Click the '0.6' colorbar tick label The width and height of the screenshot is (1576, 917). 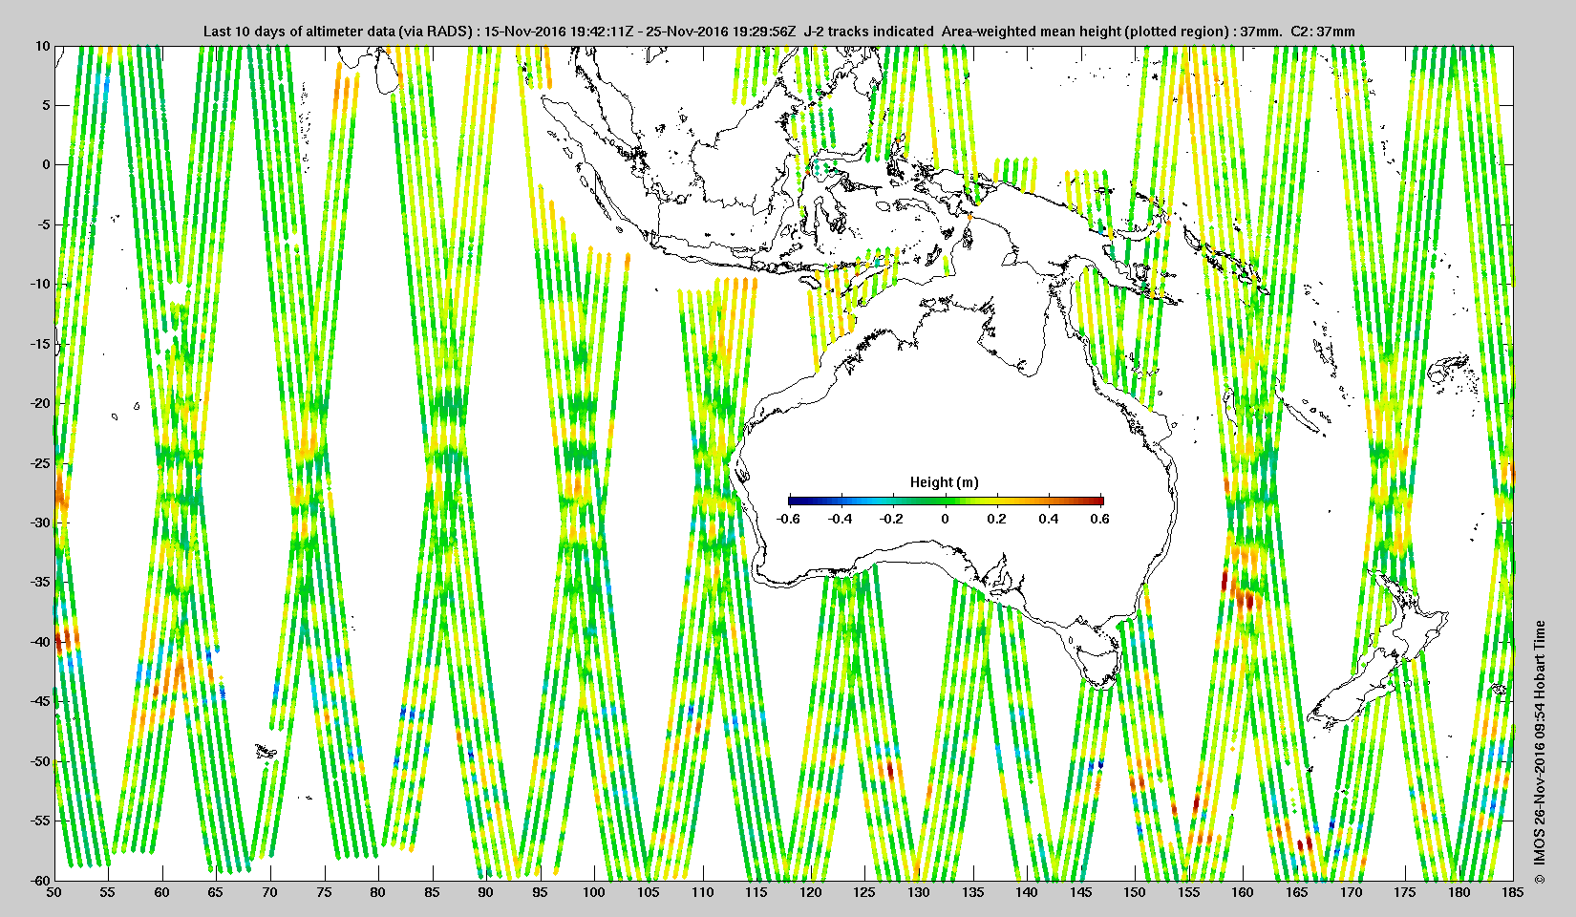coord(1100,519)
